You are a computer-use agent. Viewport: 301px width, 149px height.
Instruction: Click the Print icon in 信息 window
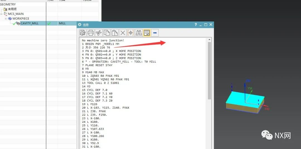[91, 33]
